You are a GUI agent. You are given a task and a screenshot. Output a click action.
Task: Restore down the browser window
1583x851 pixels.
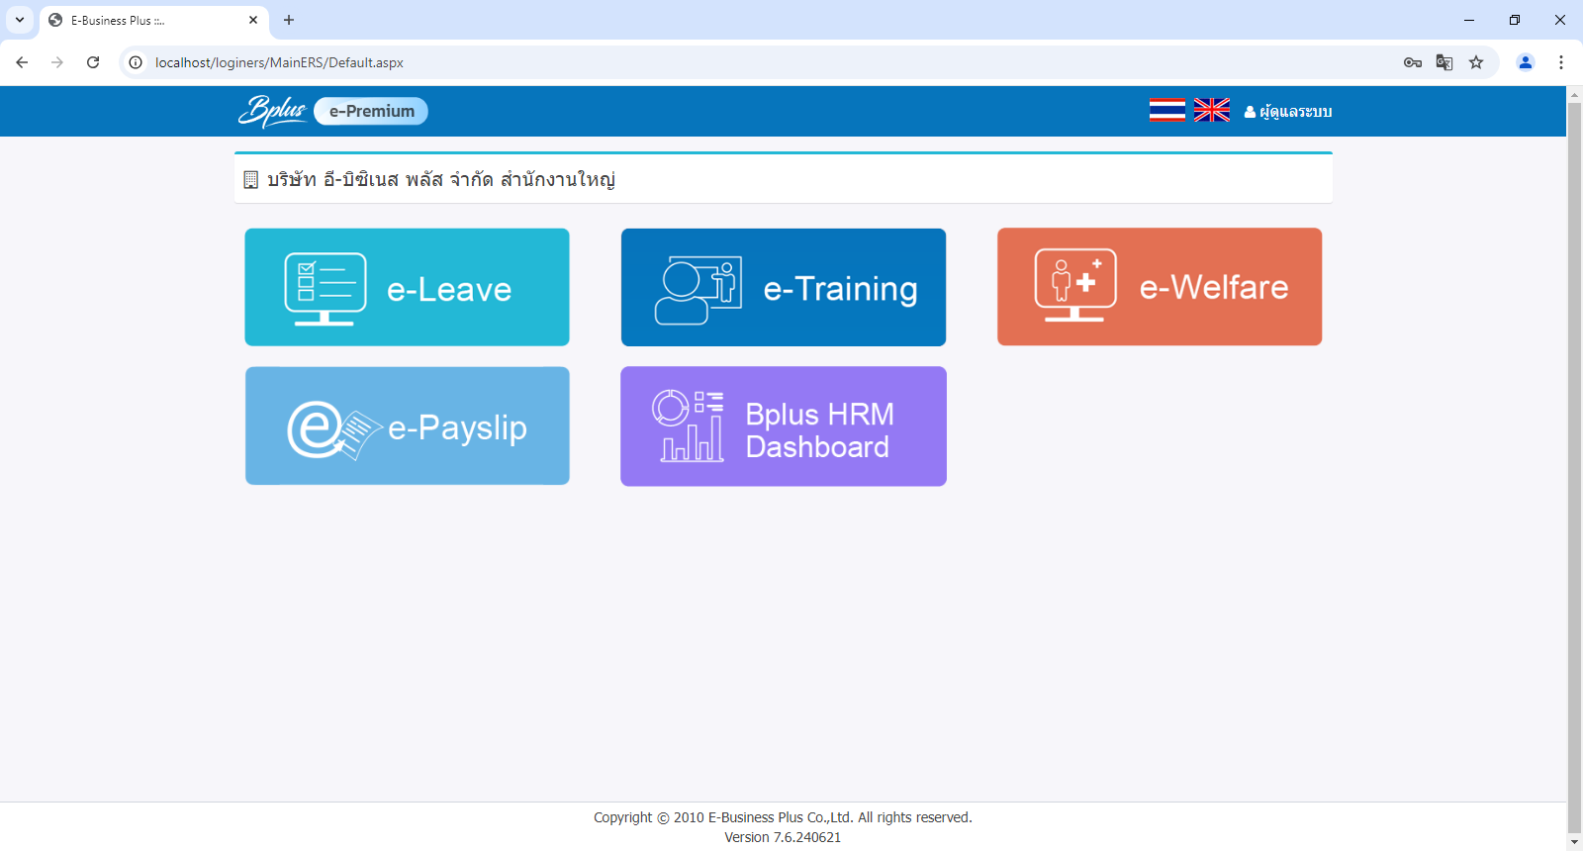coord(1515,20)
